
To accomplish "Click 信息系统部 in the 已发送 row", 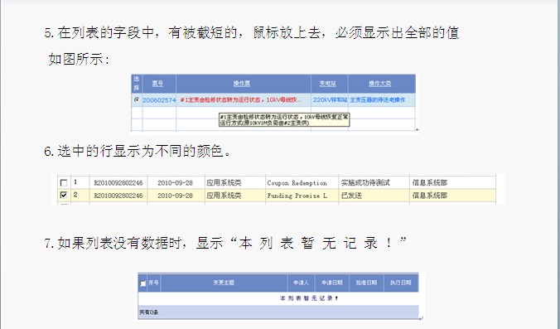I will tap(430, 196).
